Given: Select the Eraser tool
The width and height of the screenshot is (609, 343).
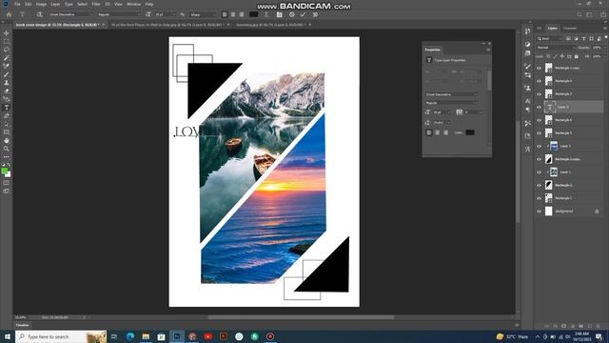Looking at the screenshot, I should point(7,91).
